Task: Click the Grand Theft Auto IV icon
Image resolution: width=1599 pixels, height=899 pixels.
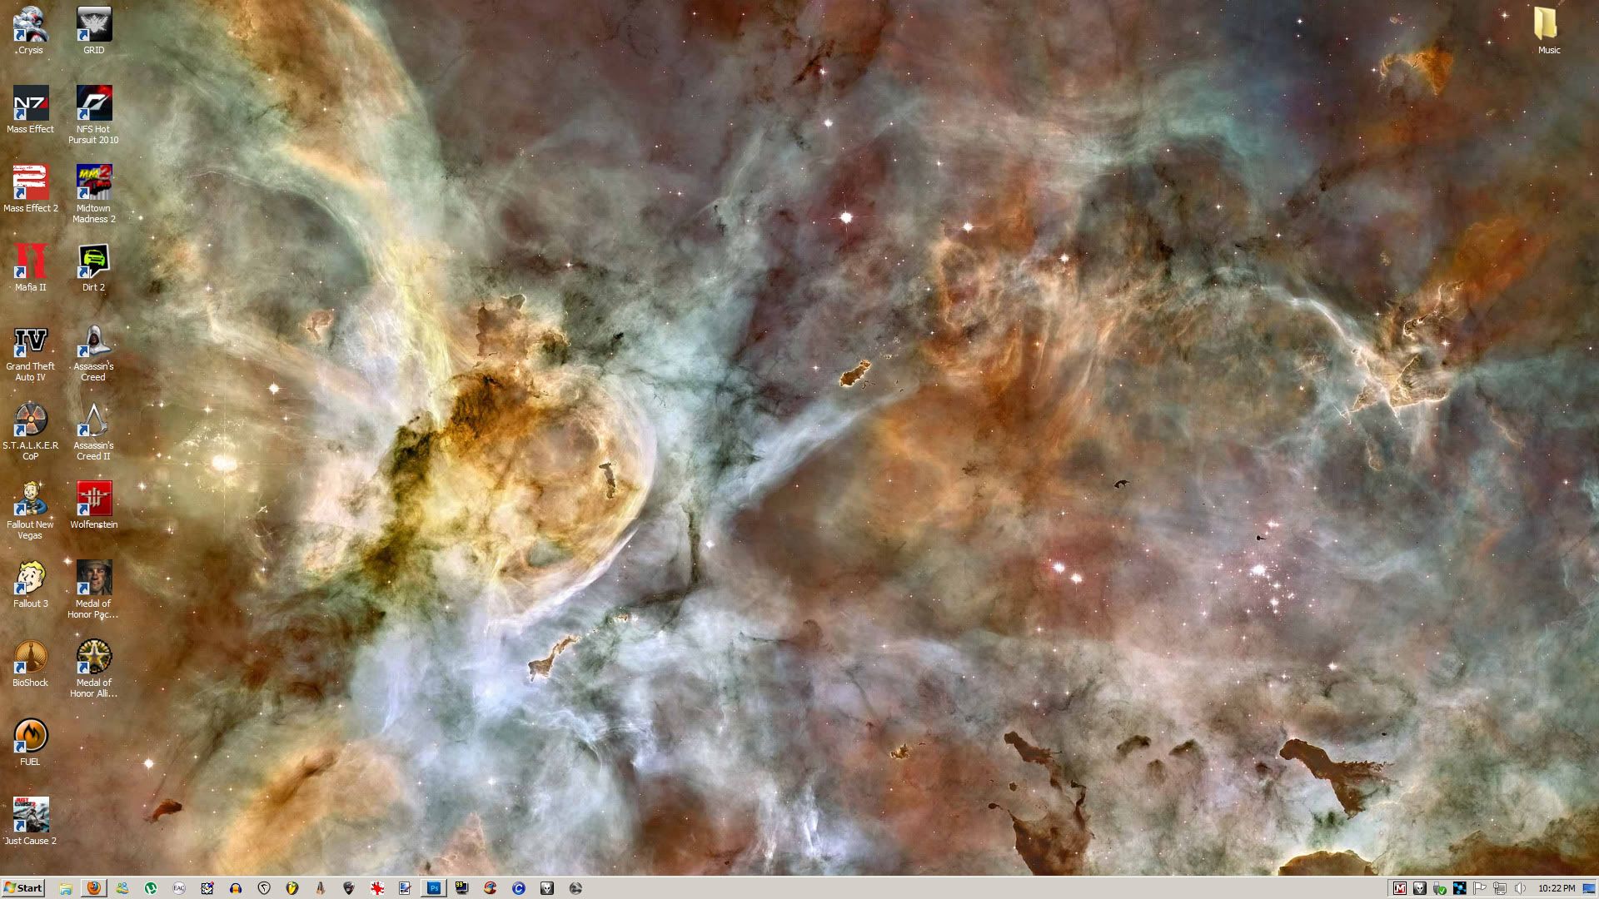Action: point(30,341)
